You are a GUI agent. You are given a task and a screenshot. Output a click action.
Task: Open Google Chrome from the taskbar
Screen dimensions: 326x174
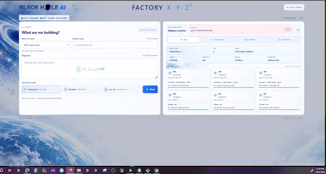click(x=156, y=170)
